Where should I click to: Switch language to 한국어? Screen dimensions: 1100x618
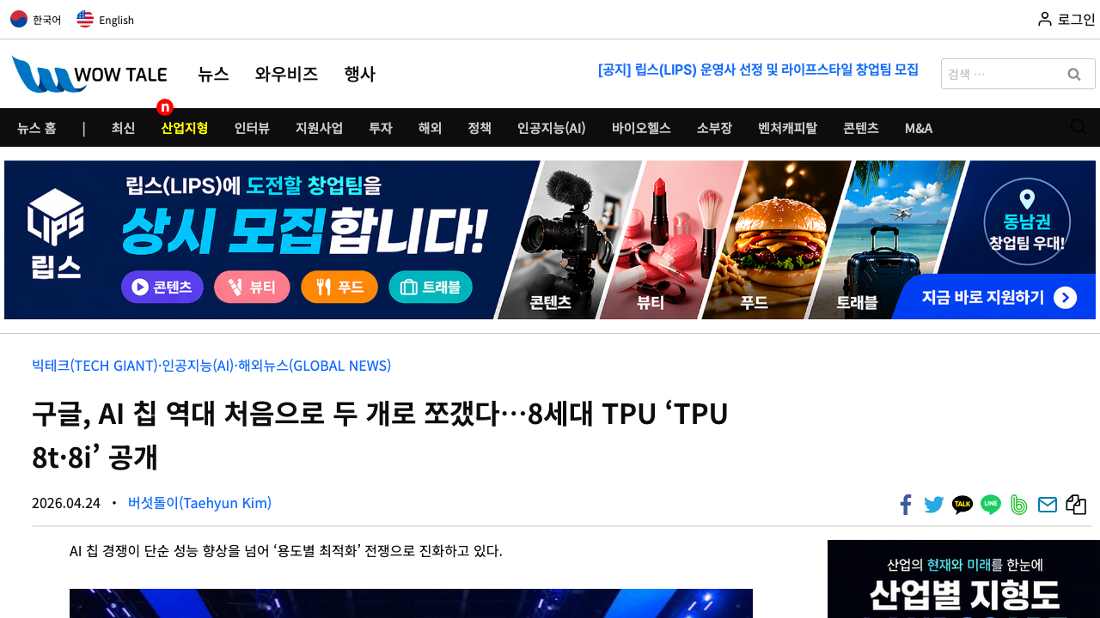pyautogui.click(x=36, y=19)
